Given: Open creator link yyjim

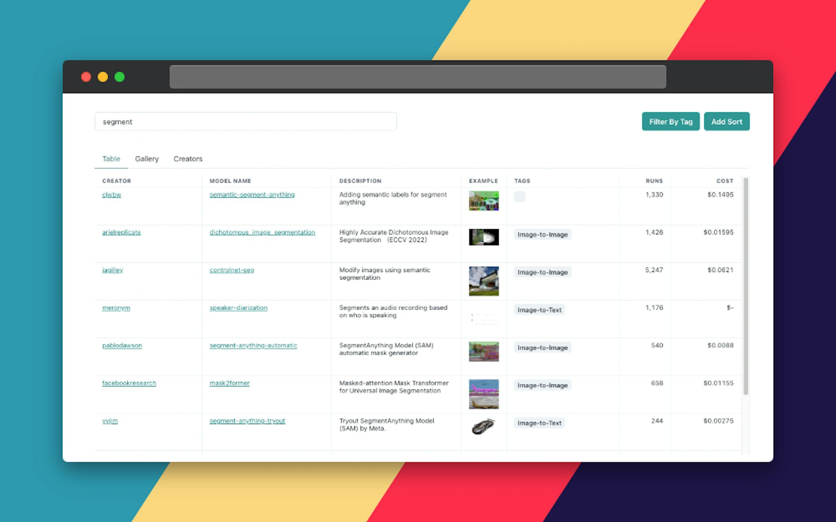Looking at the screenshot, I should [x=110, y=421].
